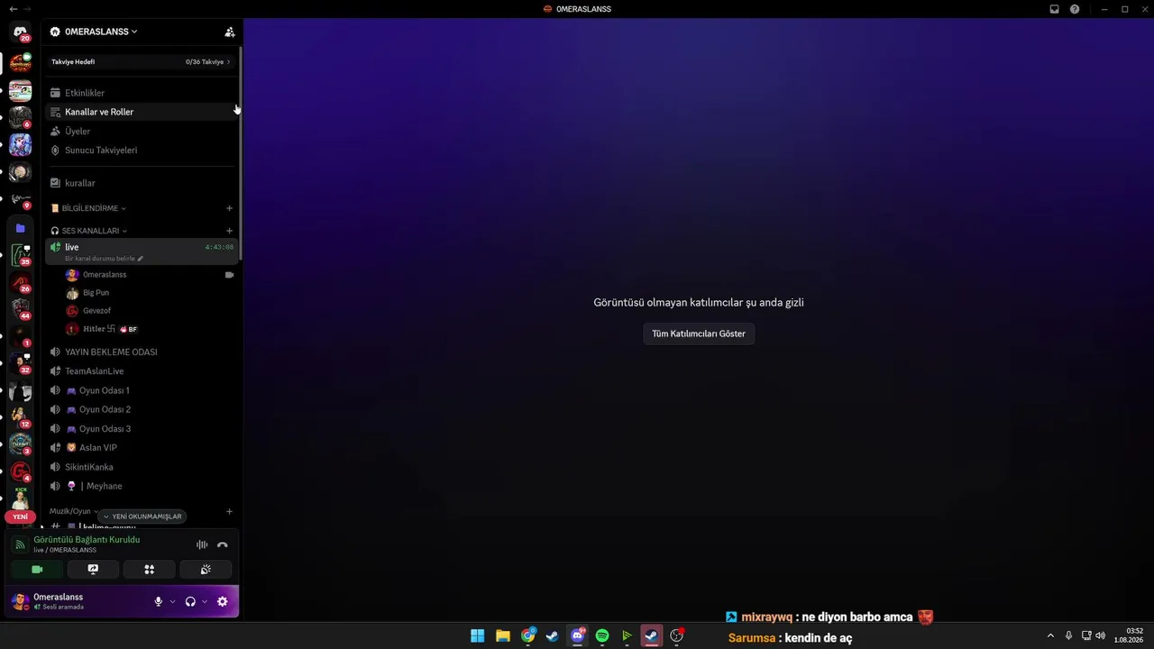This screenshot has height=649, width=1154.
Task: Open the Üyeler members list
Action: [142, 132]
